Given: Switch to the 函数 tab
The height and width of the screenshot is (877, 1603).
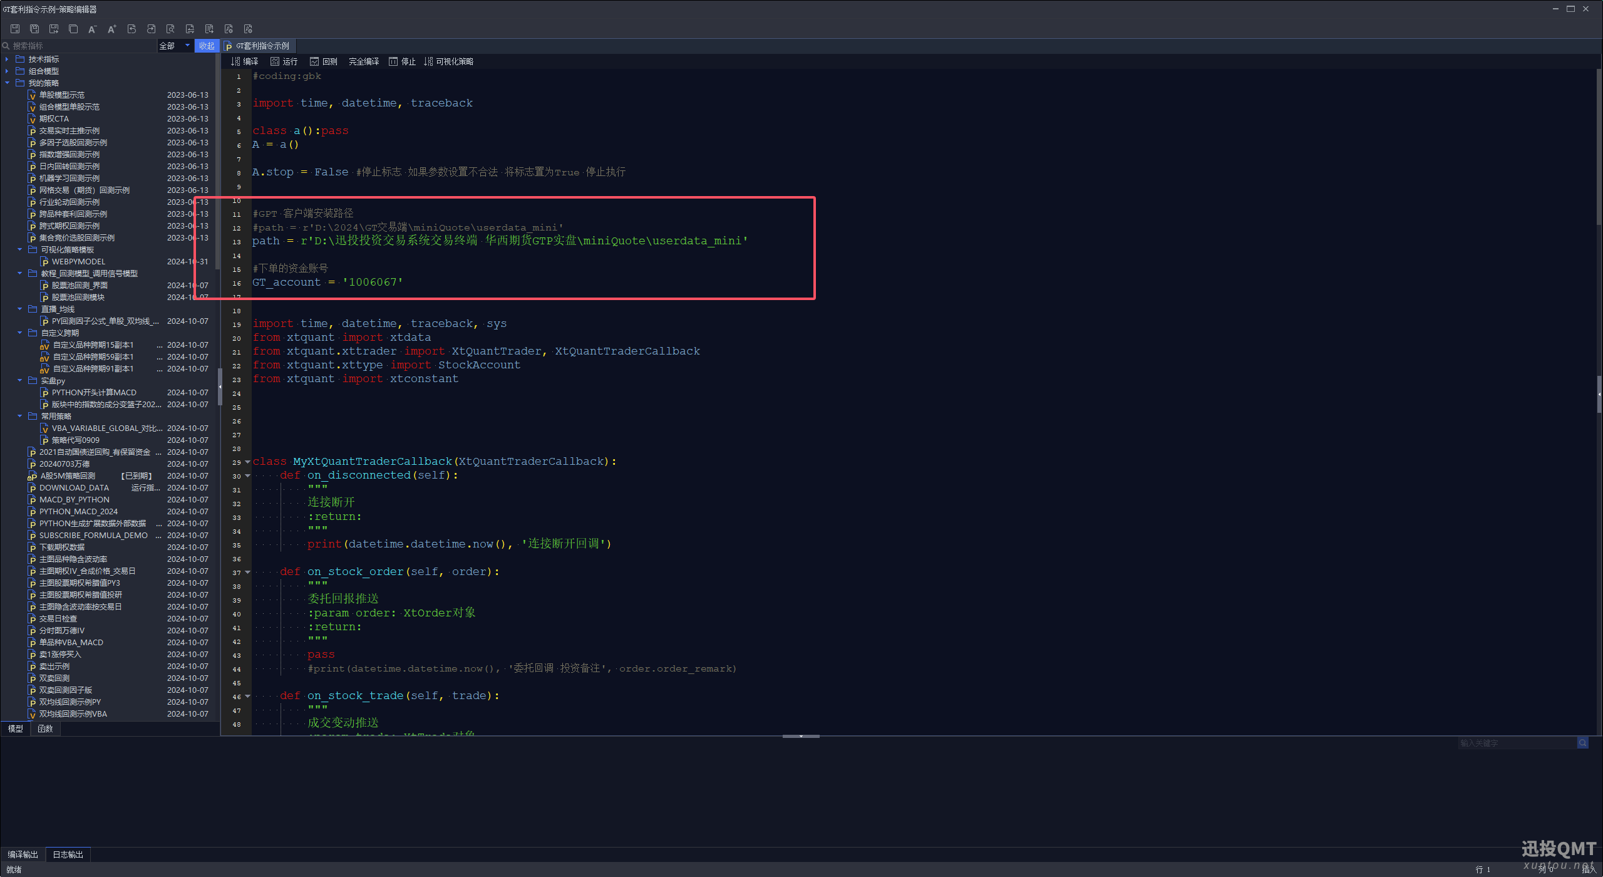Looking at the screenshot, I should pyautogui.click(x=45, y=729).
